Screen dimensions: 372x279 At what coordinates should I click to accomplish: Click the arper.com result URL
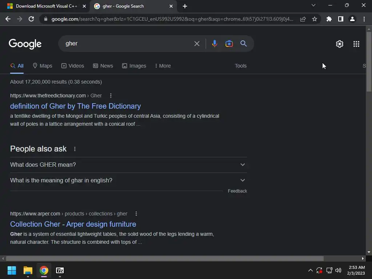point(69,214)
